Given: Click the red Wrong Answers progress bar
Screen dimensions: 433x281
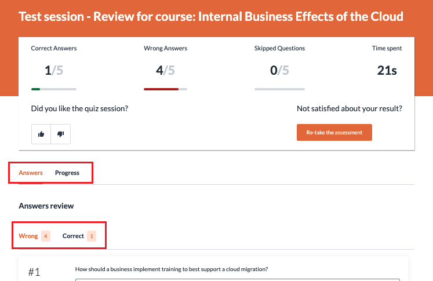Looking at the screenshot, I should pos(165,89).
